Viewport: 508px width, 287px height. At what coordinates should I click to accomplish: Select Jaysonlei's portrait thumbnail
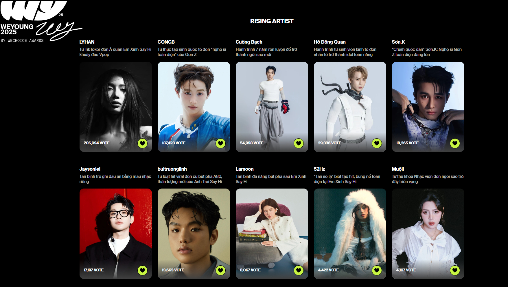coord(116,234)
